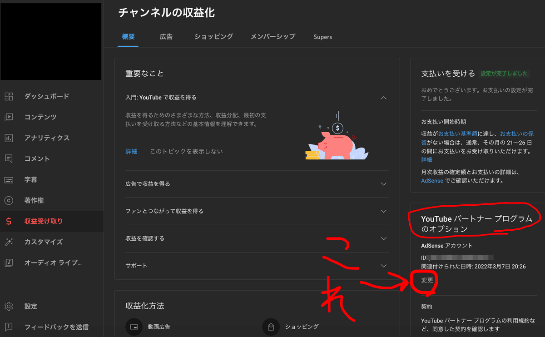This screenshot has height=337, width=545.
Task: Switch to the 広告 tab
Action: [x=166, y=37]
